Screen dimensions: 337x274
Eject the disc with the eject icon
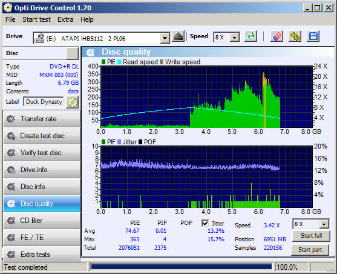(x=178, y=36)
